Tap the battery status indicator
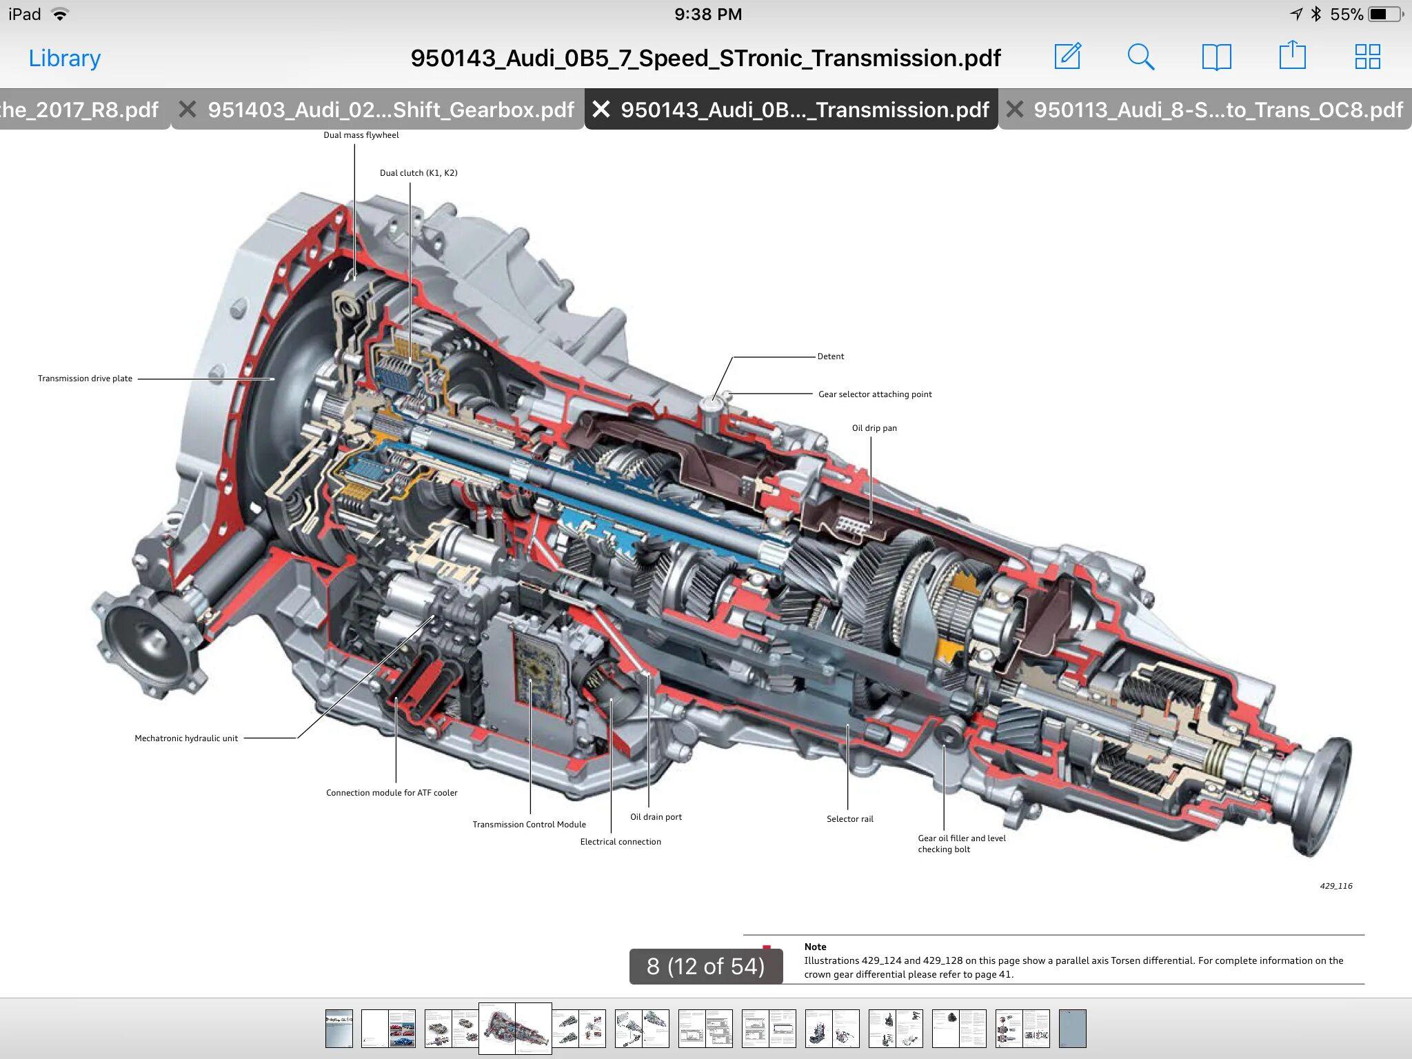Screen dimensions: 1412x1059 tap(1384, 14)
